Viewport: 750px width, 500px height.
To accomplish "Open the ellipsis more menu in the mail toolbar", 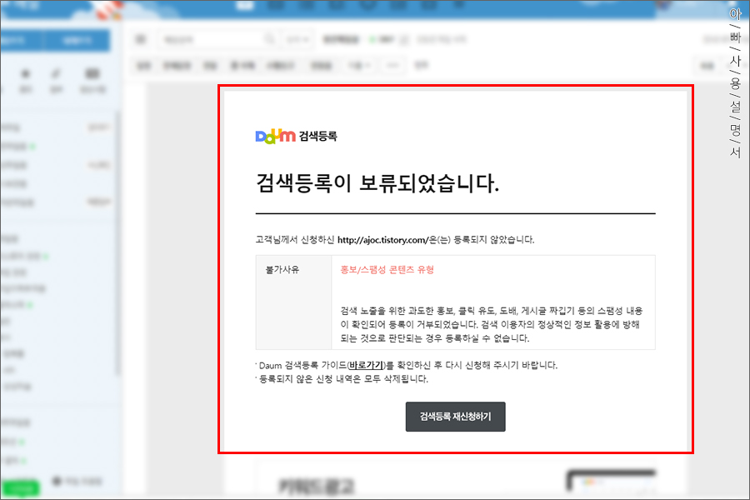I will 392,66.
